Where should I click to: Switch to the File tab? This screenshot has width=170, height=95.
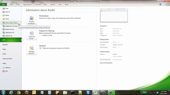coord(3,4)
